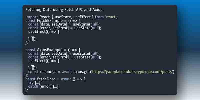Unfold the collapsed catch (error) {...} block

[56, 87]
